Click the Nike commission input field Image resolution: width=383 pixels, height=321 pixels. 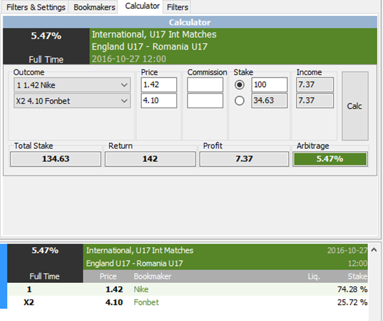205,85
